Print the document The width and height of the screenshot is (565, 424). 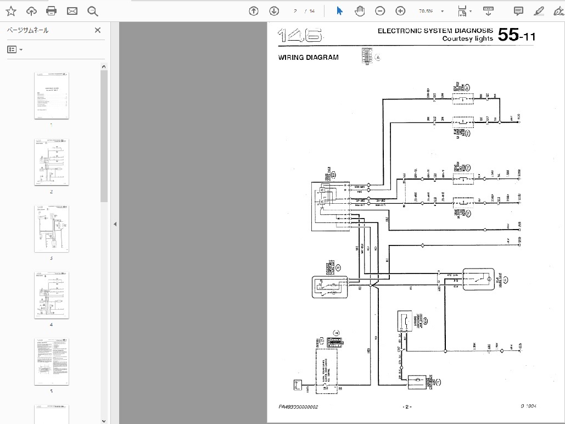click(x=52, y=11)
